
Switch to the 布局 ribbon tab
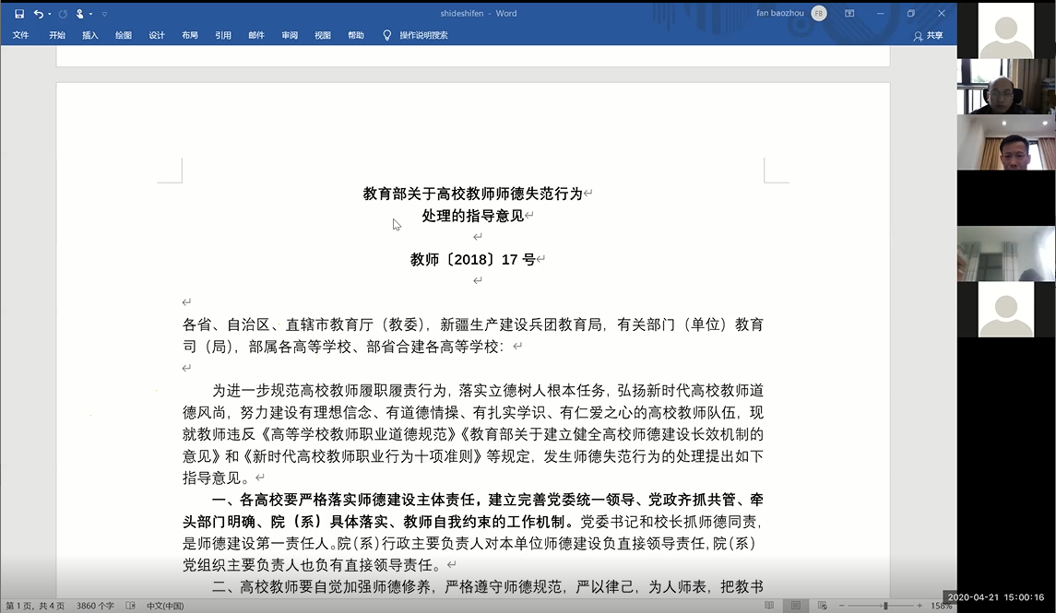coord(190,35)
